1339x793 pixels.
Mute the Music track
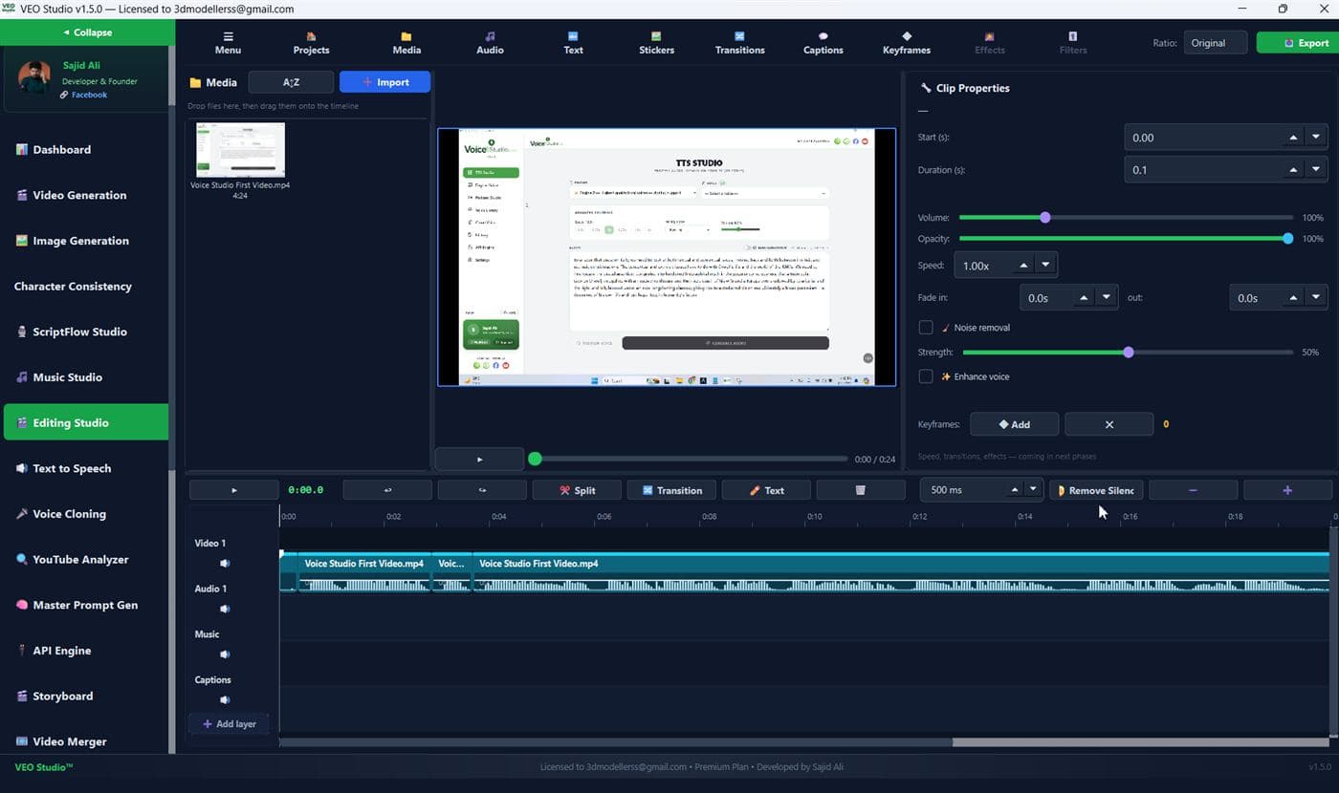pos(226,654)
